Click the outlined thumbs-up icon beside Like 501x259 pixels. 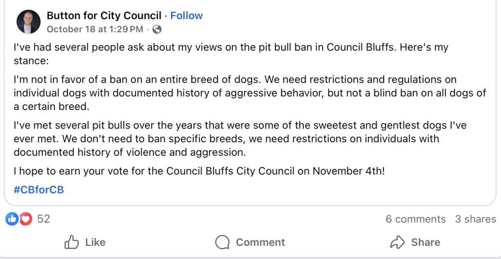72,242
